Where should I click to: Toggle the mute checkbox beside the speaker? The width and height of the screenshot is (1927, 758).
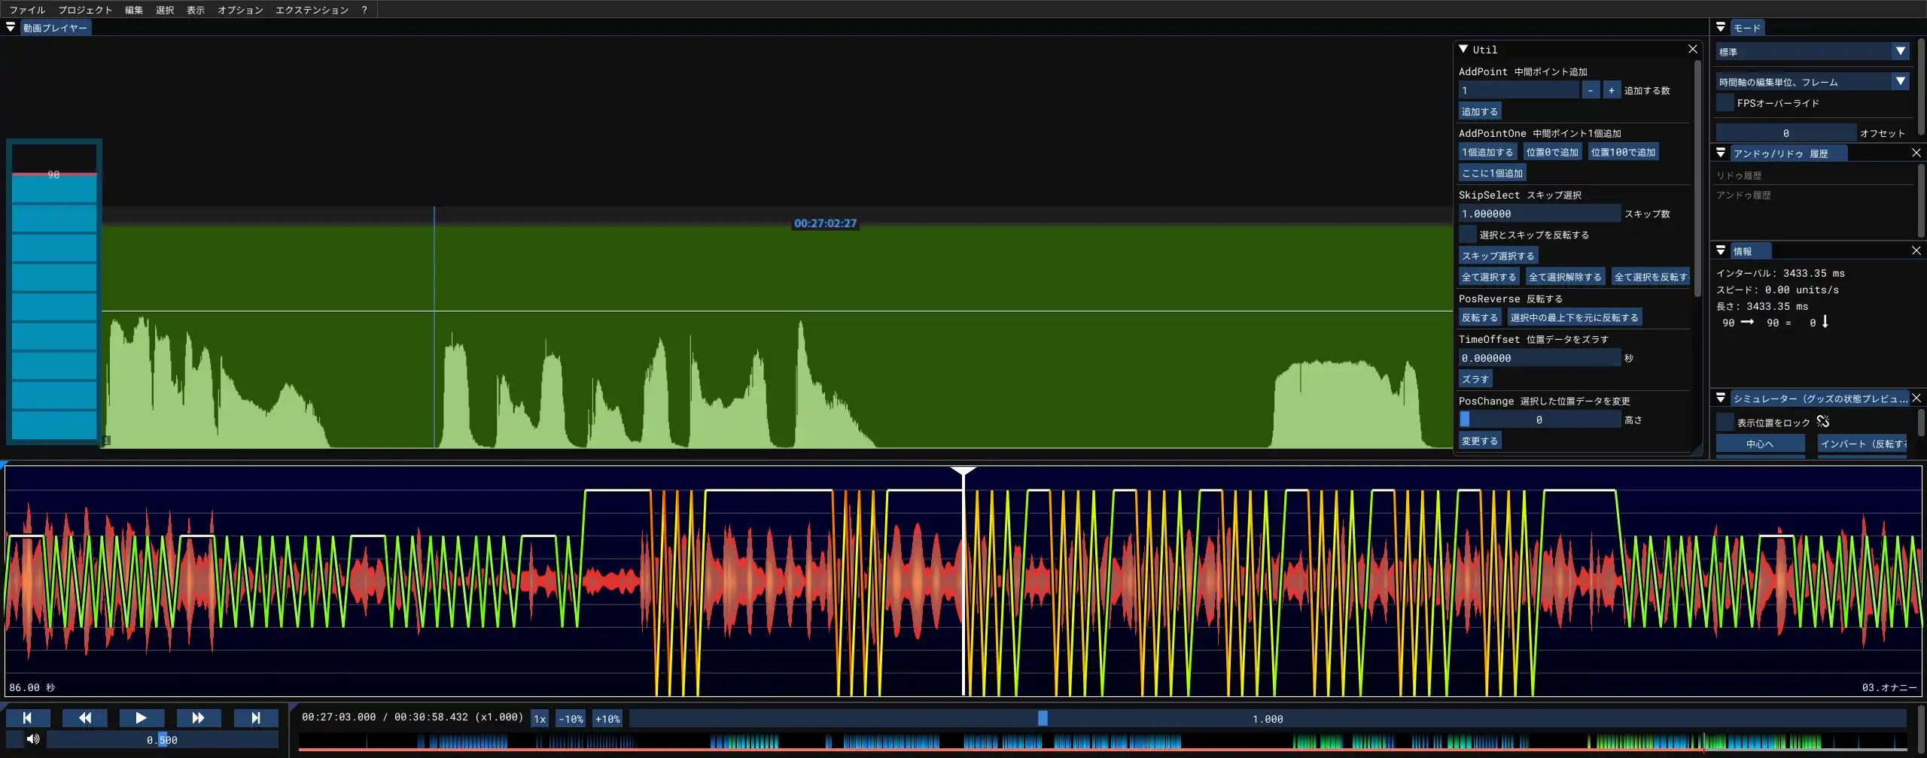tap(14, 739)
